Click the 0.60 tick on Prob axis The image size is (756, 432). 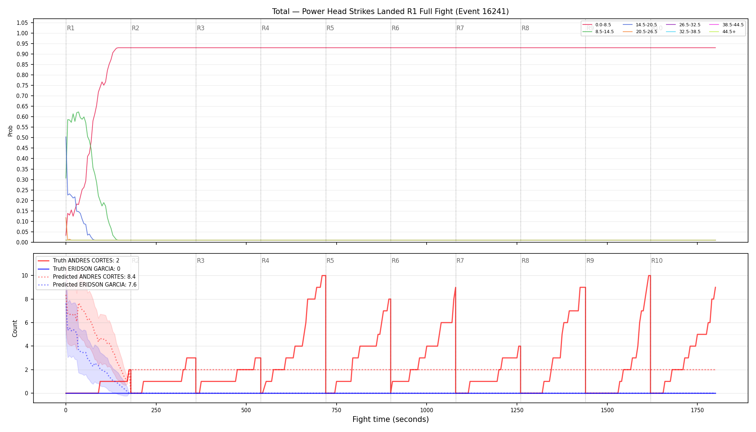[22, 117]
